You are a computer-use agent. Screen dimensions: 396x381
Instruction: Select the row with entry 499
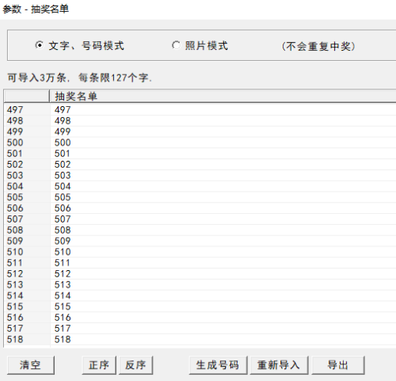pos(200,131)
